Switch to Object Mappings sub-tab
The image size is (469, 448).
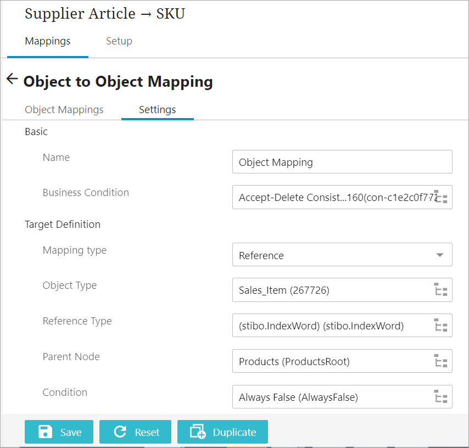(64, 110)
